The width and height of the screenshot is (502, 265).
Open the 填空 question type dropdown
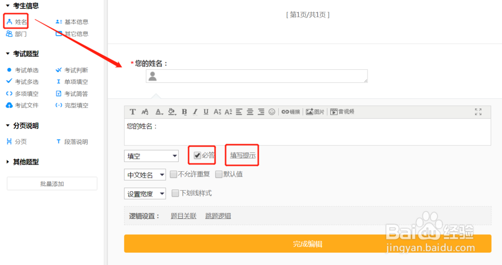point(151,156)
